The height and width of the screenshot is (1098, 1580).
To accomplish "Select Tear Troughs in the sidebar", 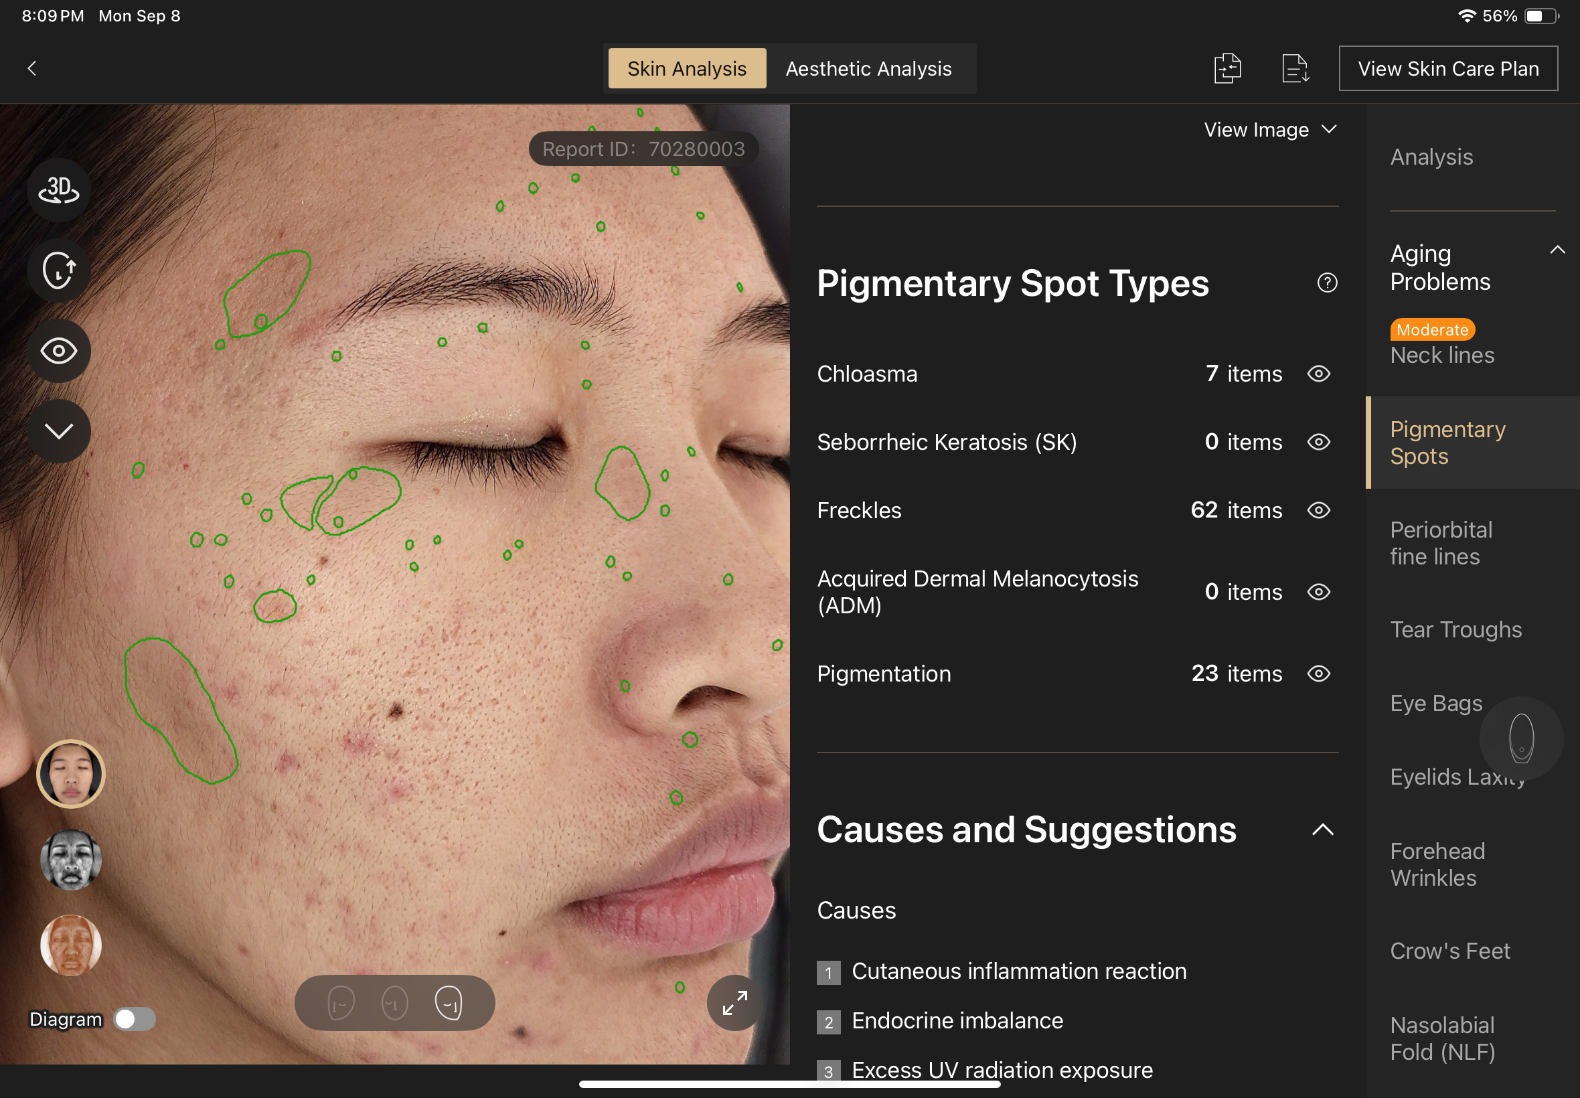I will coord(1455,629).
